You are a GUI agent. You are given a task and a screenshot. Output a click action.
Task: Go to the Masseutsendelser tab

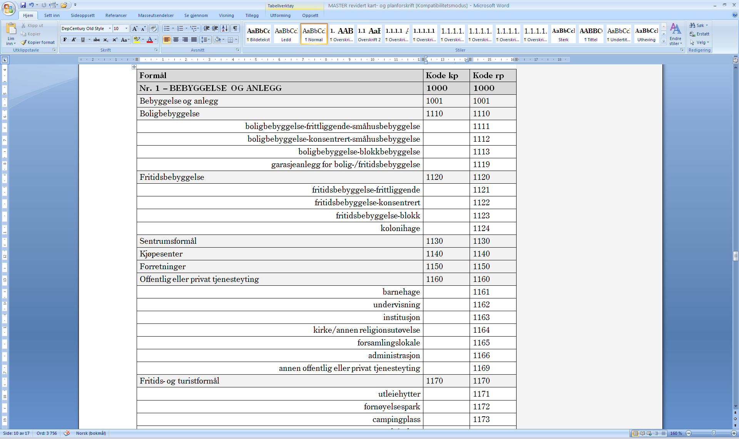(x=156, y=15)
